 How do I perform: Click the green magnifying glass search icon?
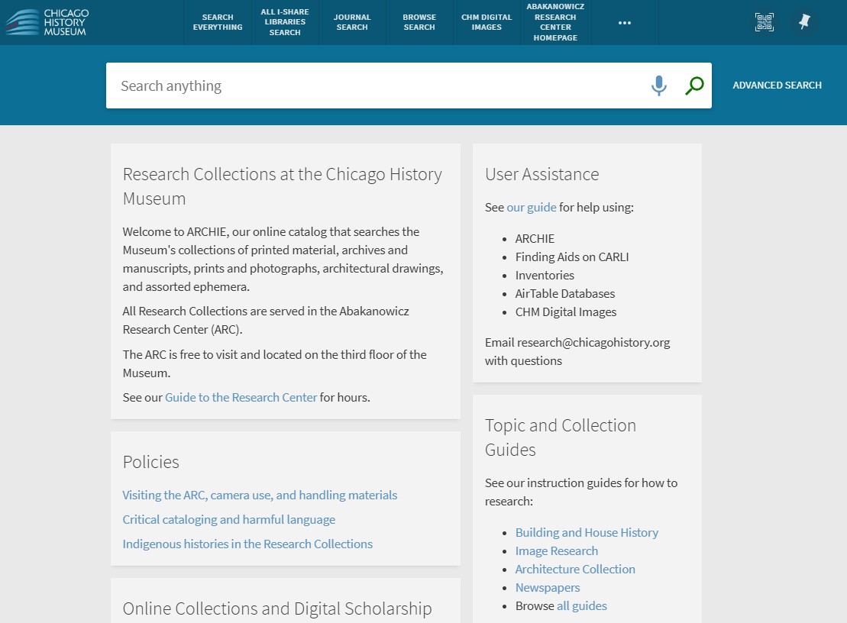[x=694, y=86]
